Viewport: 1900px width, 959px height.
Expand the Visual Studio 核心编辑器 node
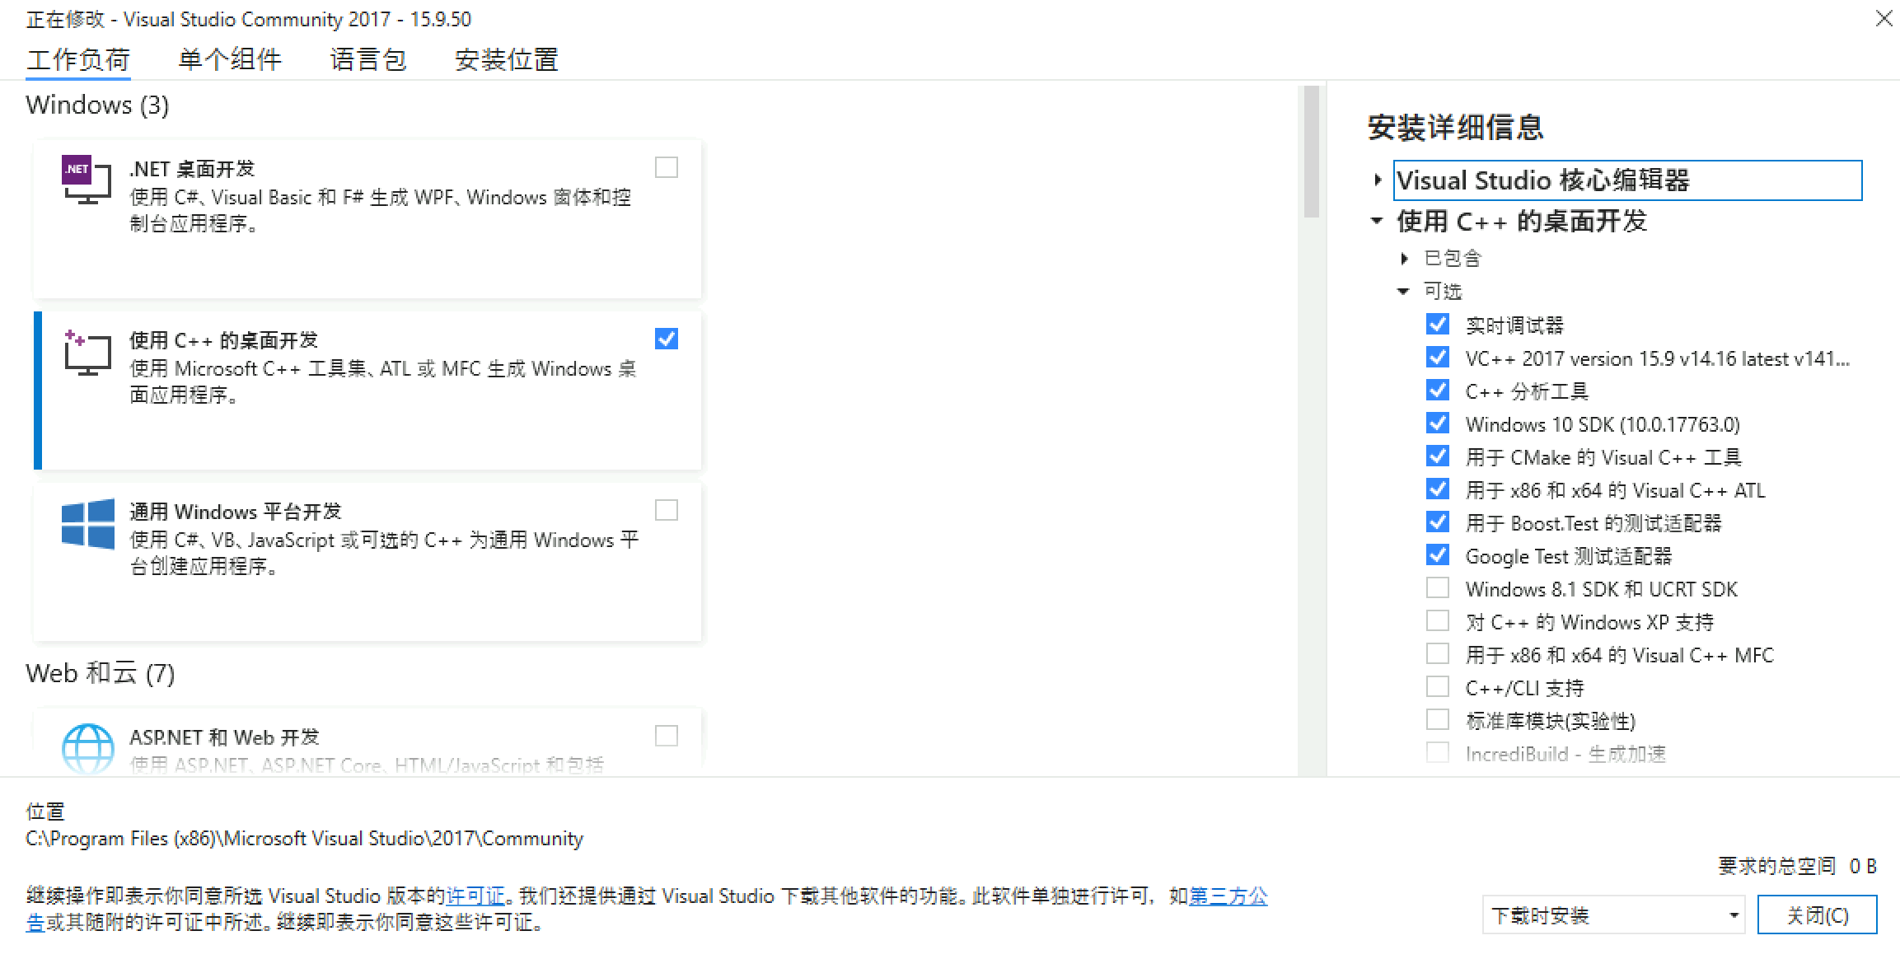[1377, 180]
